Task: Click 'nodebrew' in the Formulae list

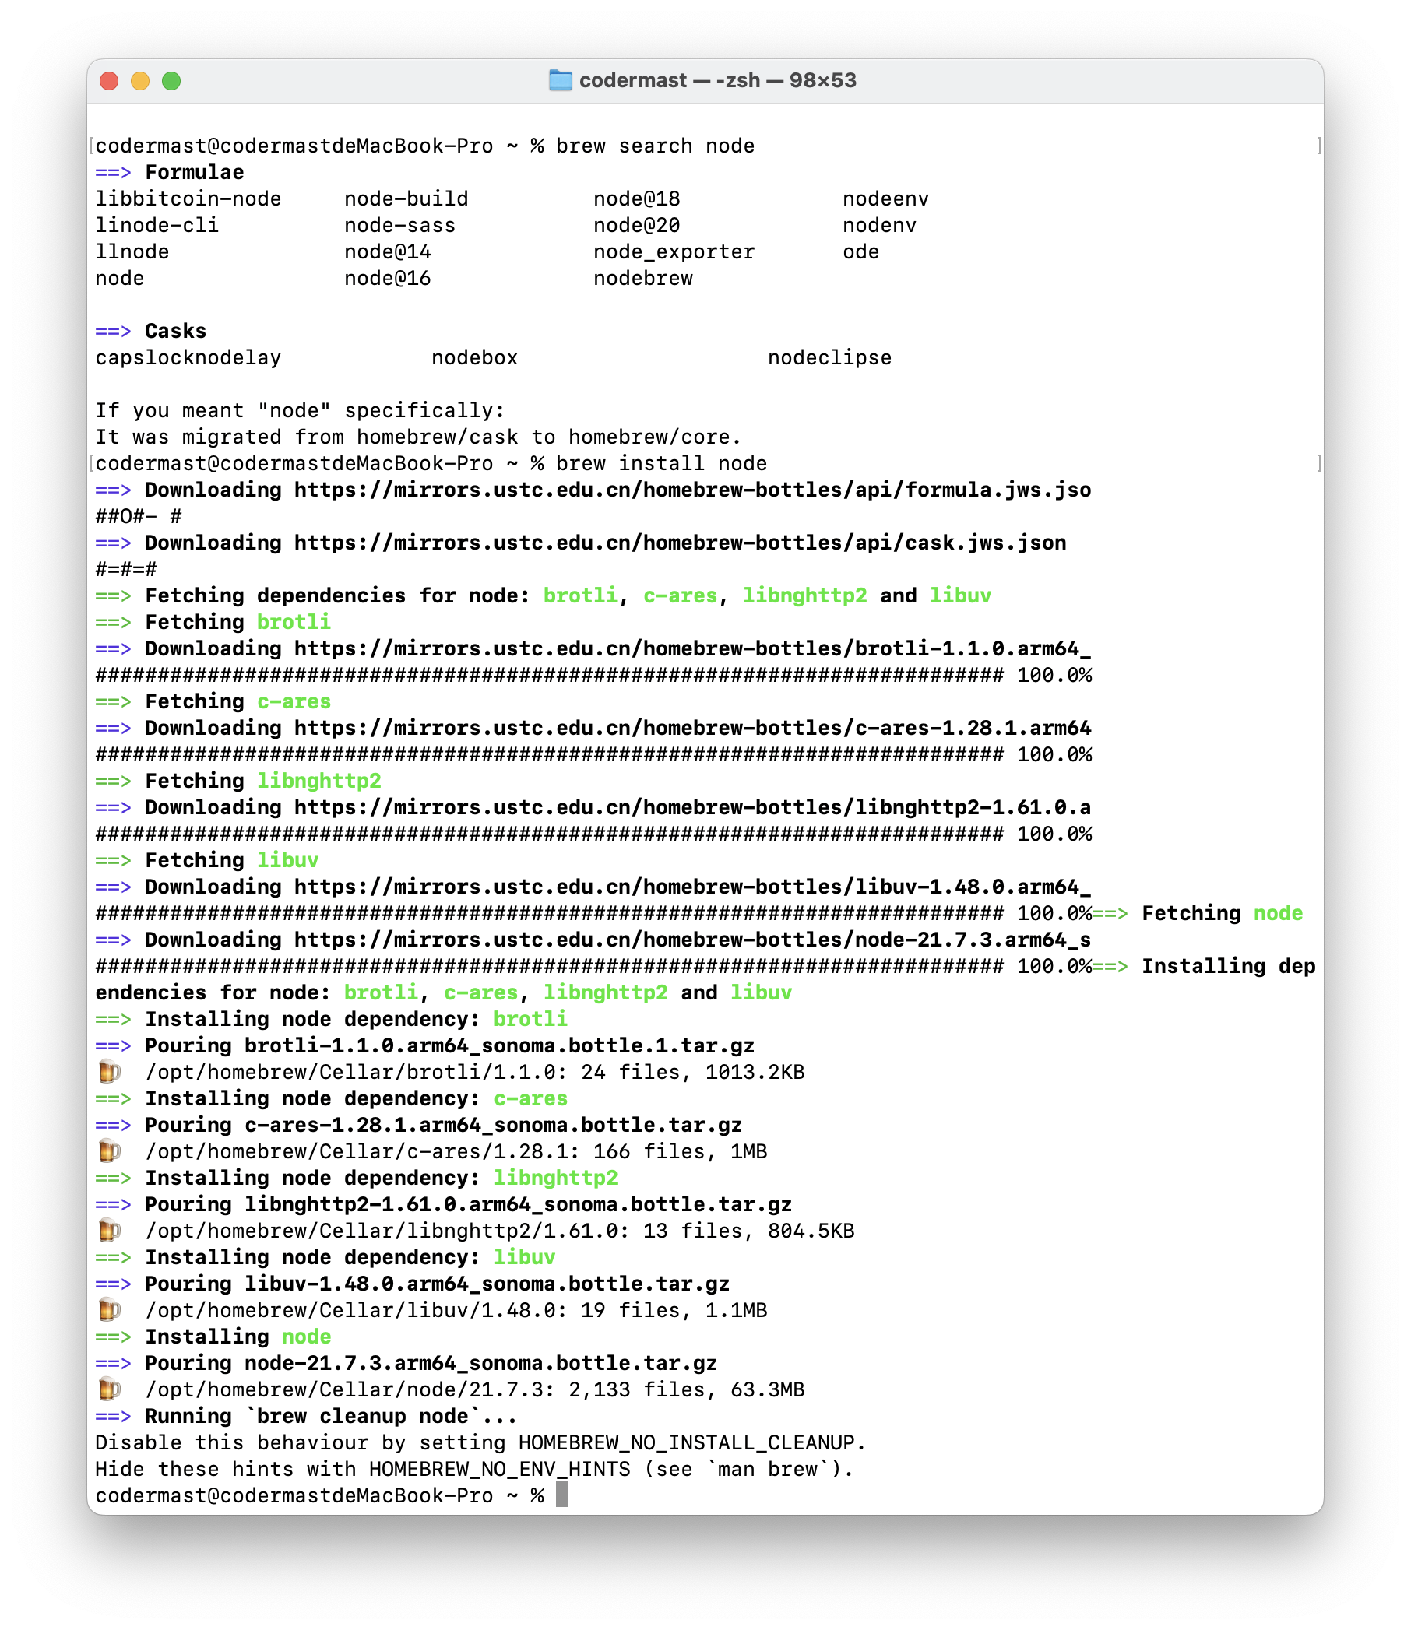Action: pos(643,279)
